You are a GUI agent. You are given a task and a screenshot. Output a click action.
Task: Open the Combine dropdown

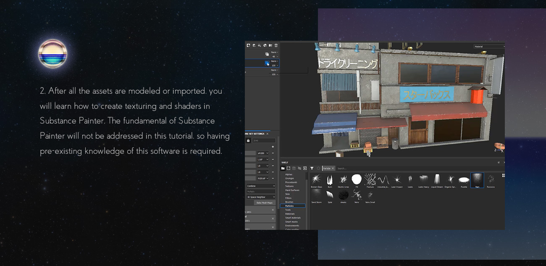(x=261, y=186)
